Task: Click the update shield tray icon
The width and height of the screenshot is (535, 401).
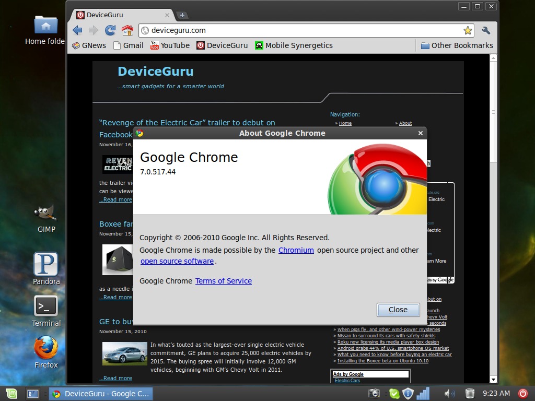Action: 408,394
